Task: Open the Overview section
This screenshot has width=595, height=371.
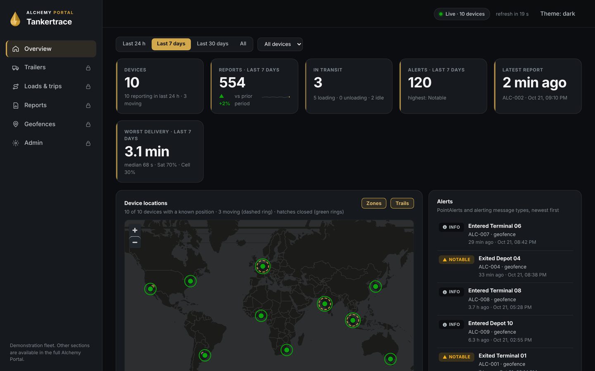Action: point(51,49)
